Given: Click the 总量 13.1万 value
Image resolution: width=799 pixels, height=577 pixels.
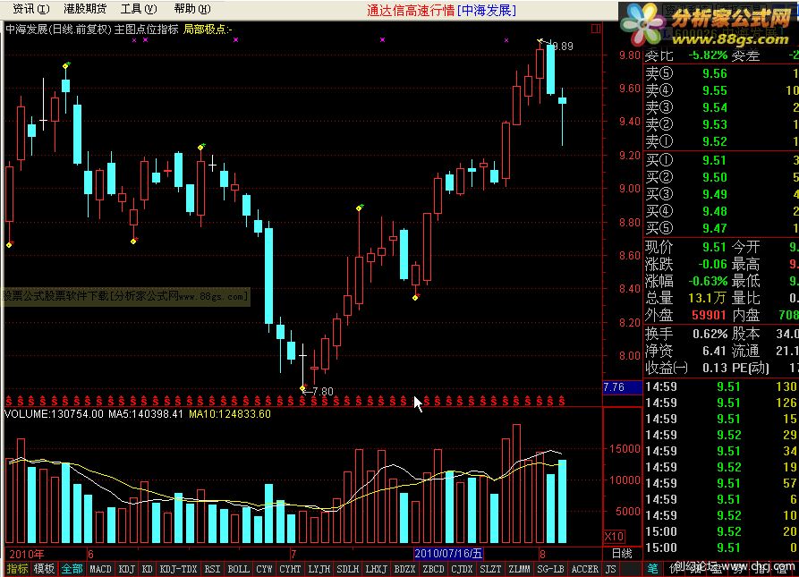Looking at the screenshot, I should (x=707, y=297).
